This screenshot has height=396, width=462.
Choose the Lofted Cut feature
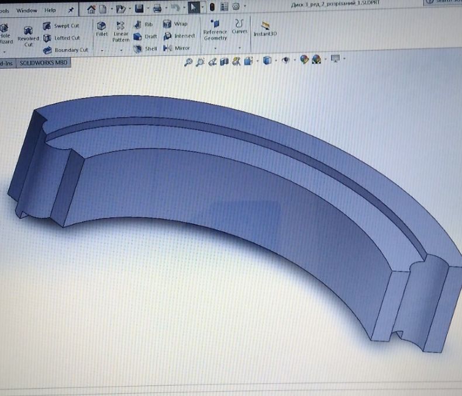(61, 38)
